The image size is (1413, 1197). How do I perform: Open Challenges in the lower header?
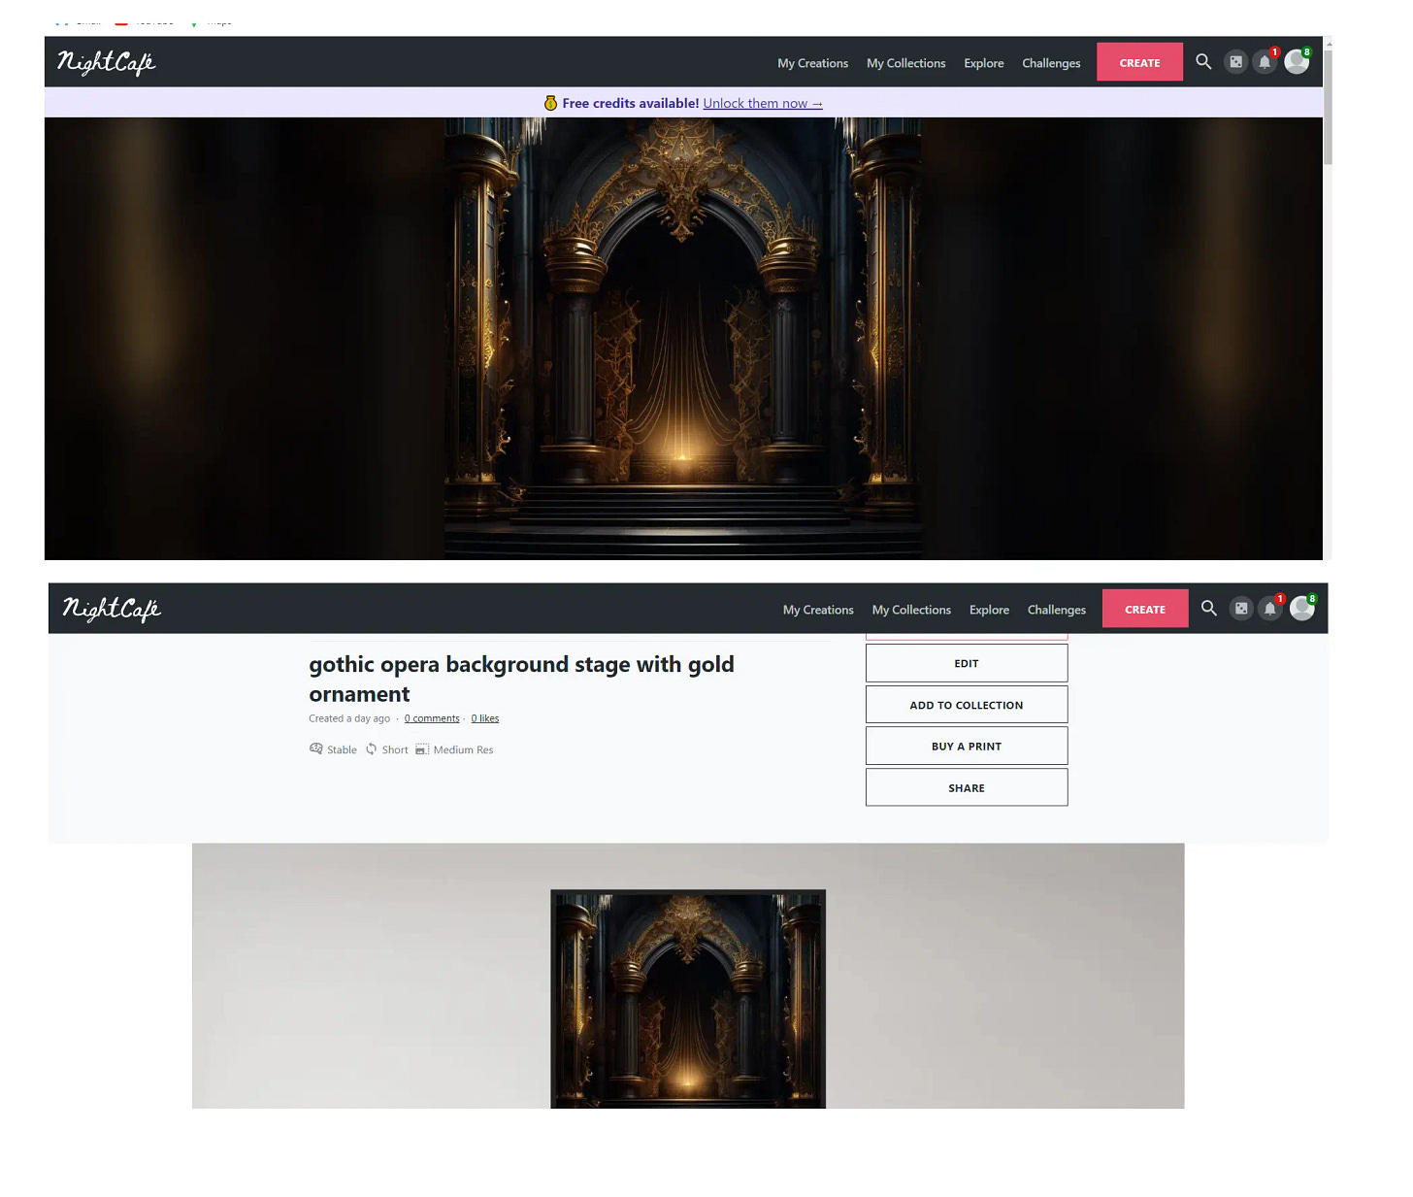1057,610
